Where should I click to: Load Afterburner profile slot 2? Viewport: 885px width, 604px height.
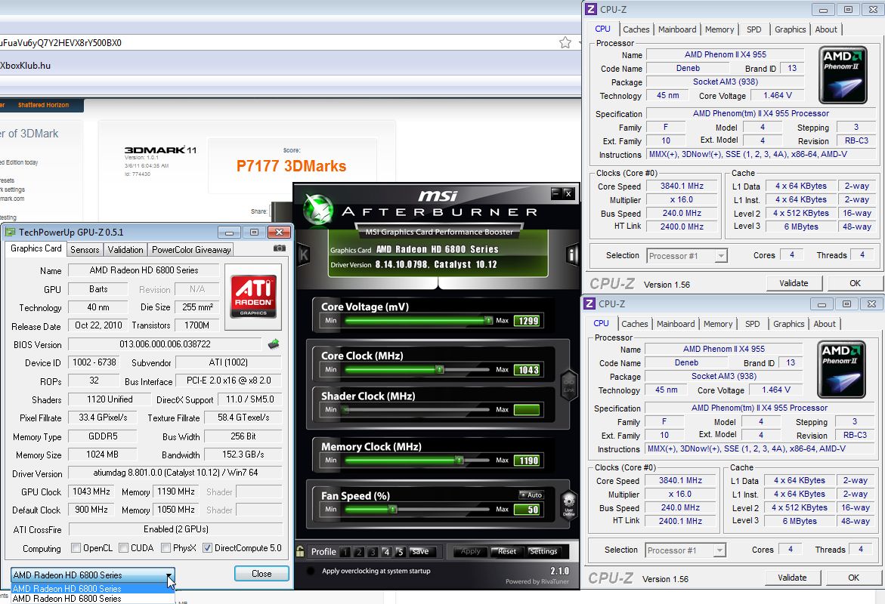click(x=359, y=552)
